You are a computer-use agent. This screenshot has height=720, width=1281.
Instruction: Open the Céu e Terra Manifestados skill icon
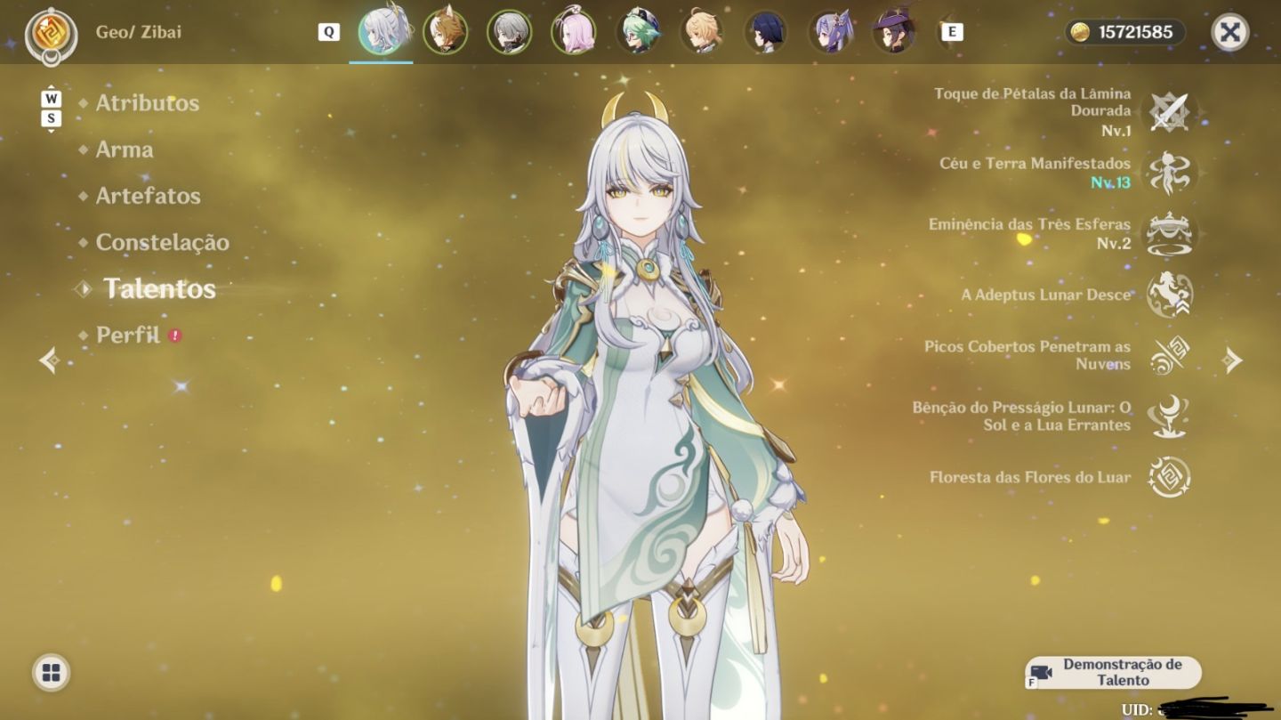click(x=1169, y=173)
